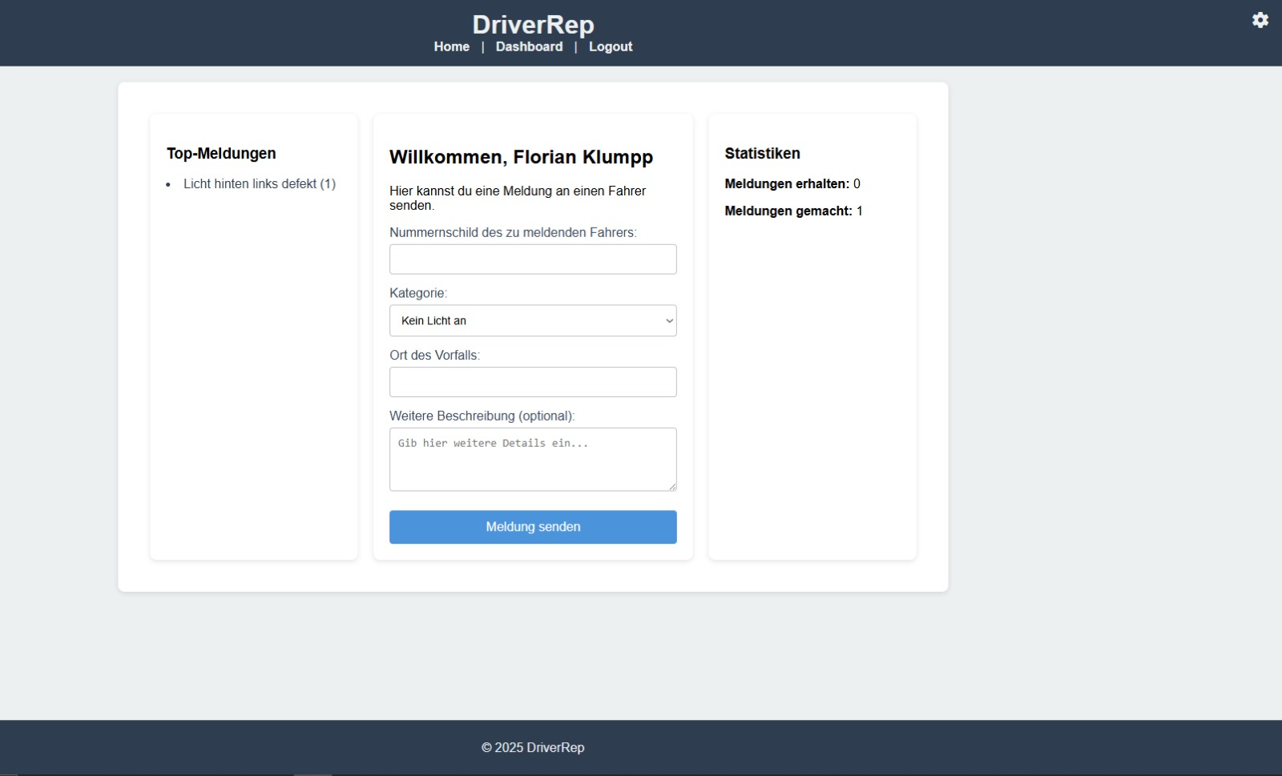Select the Licht hinten links defekt entry

pos(259,183)
